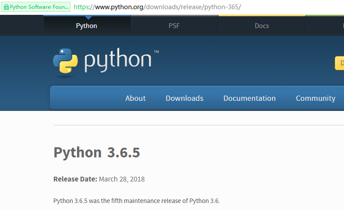Screen dimensions: 344x210
Task: Click the Python snake logo
Action: pos(65,61)
